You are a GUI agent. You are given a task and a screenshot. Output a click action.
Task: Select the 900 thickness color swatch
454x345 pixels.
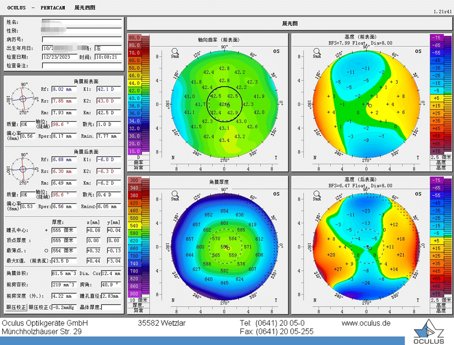tap(135, 294)
